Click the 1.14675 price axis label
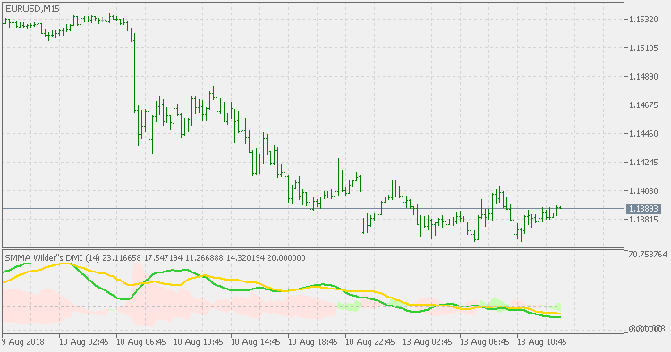 [x=643, y=105]
